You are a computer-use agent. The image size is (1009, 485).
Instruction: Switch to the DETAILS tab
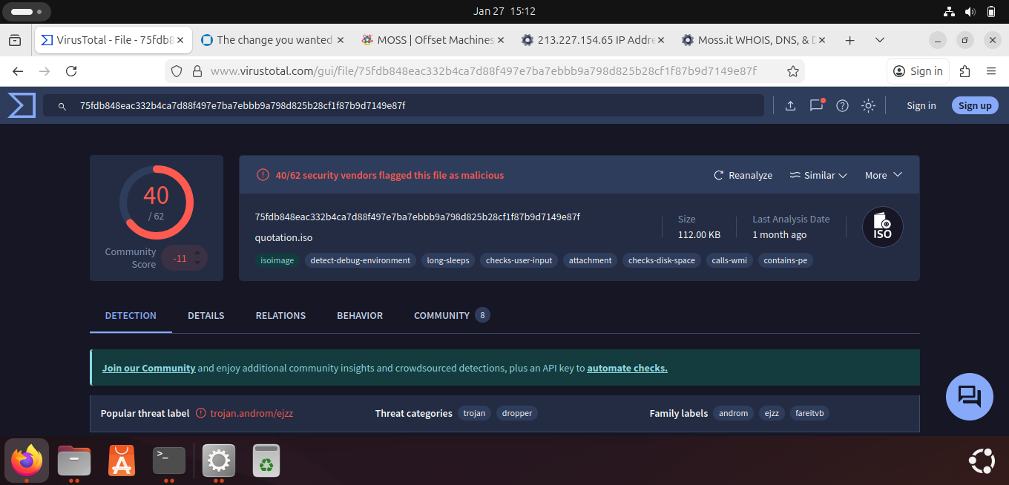click(x=206, y=315)
